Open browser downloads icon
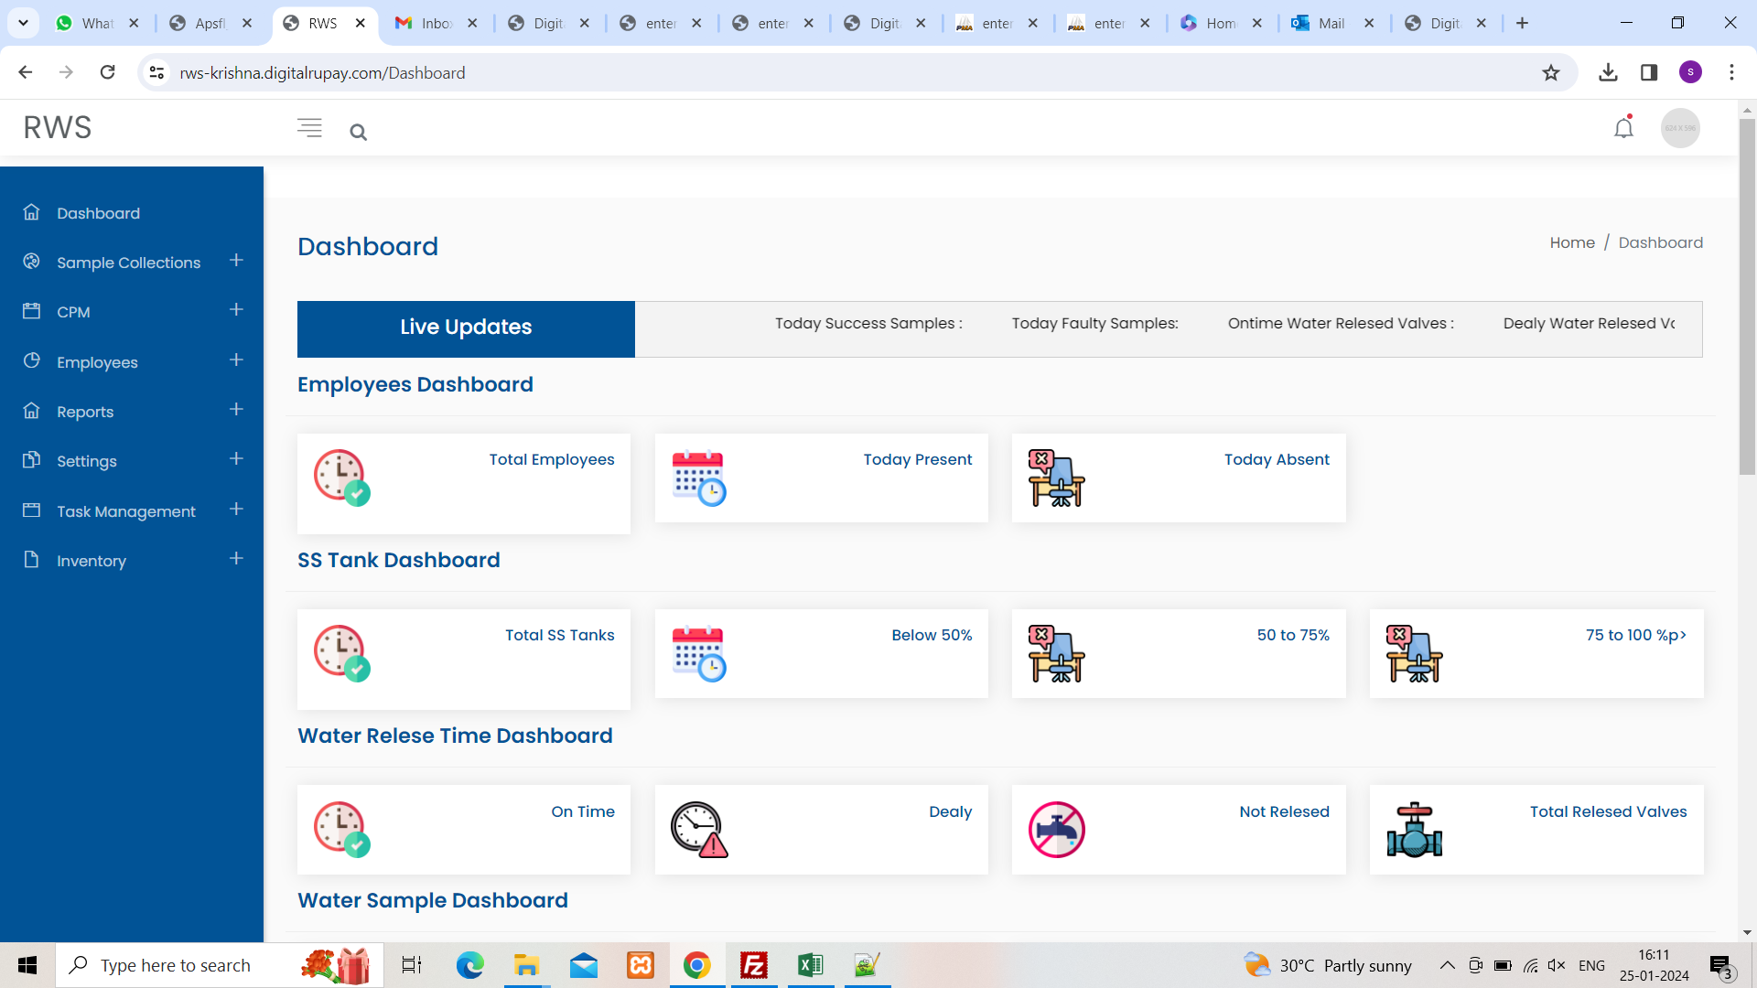 (1608, 72)
